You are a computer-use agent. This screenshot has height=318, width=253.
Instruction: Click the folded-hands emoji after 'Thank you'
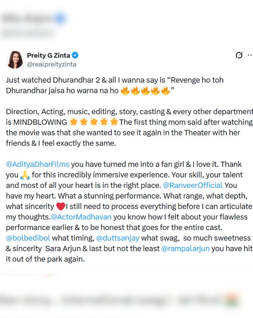tap(25, 175)
